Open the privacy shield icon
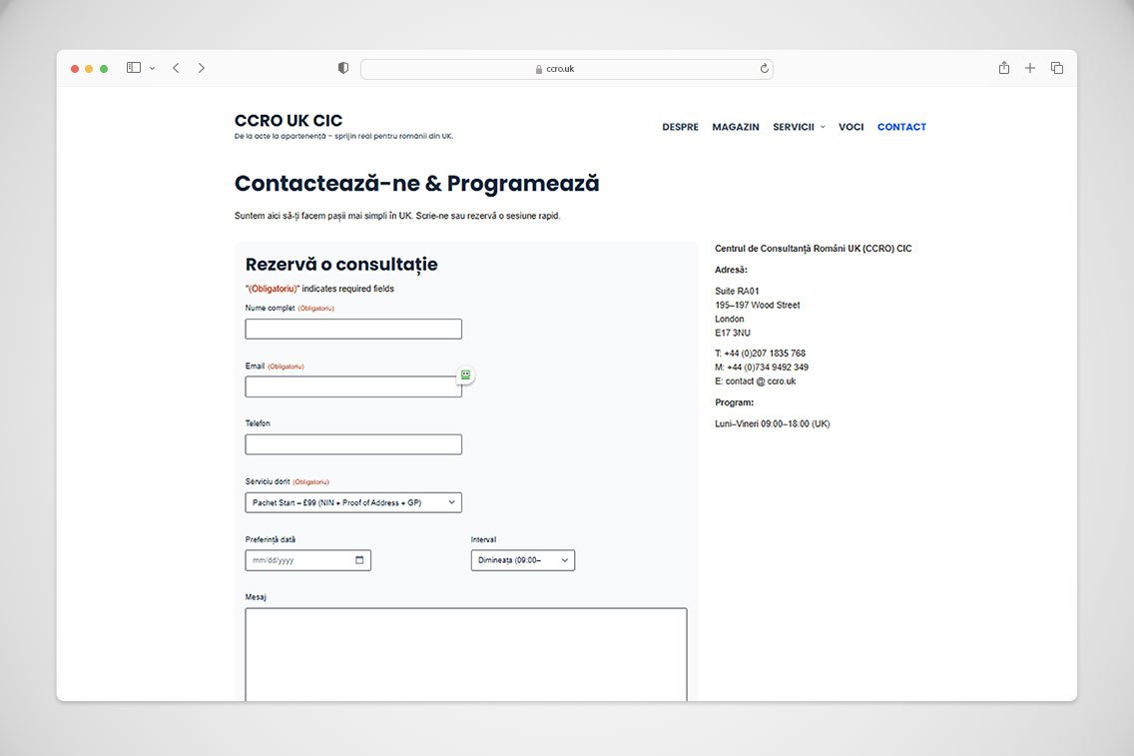The height and width of the screenshot is (756, 1134). coord(343,68)
